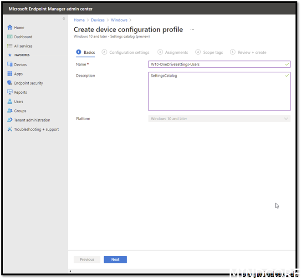Image resolution: width=301 pixels, height=279 pixels.
Task: Click the Home icon in sidebar
Action: coord(10,28)
